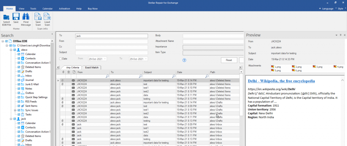Open the From date dropdown

pos(105,59)
